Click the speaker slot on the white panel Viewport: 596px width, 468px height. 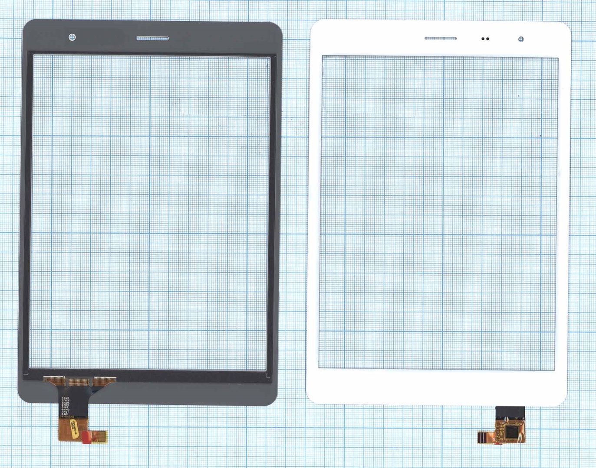click(440, 39)
